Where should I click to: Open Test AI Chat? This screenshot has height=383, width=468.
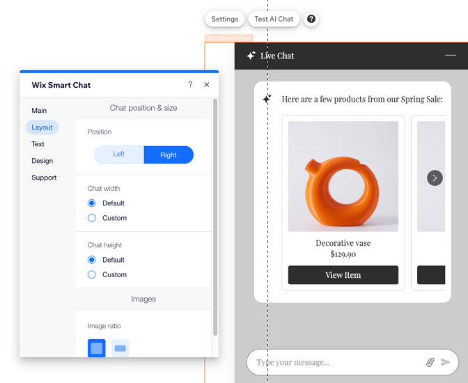coord(274,19)
